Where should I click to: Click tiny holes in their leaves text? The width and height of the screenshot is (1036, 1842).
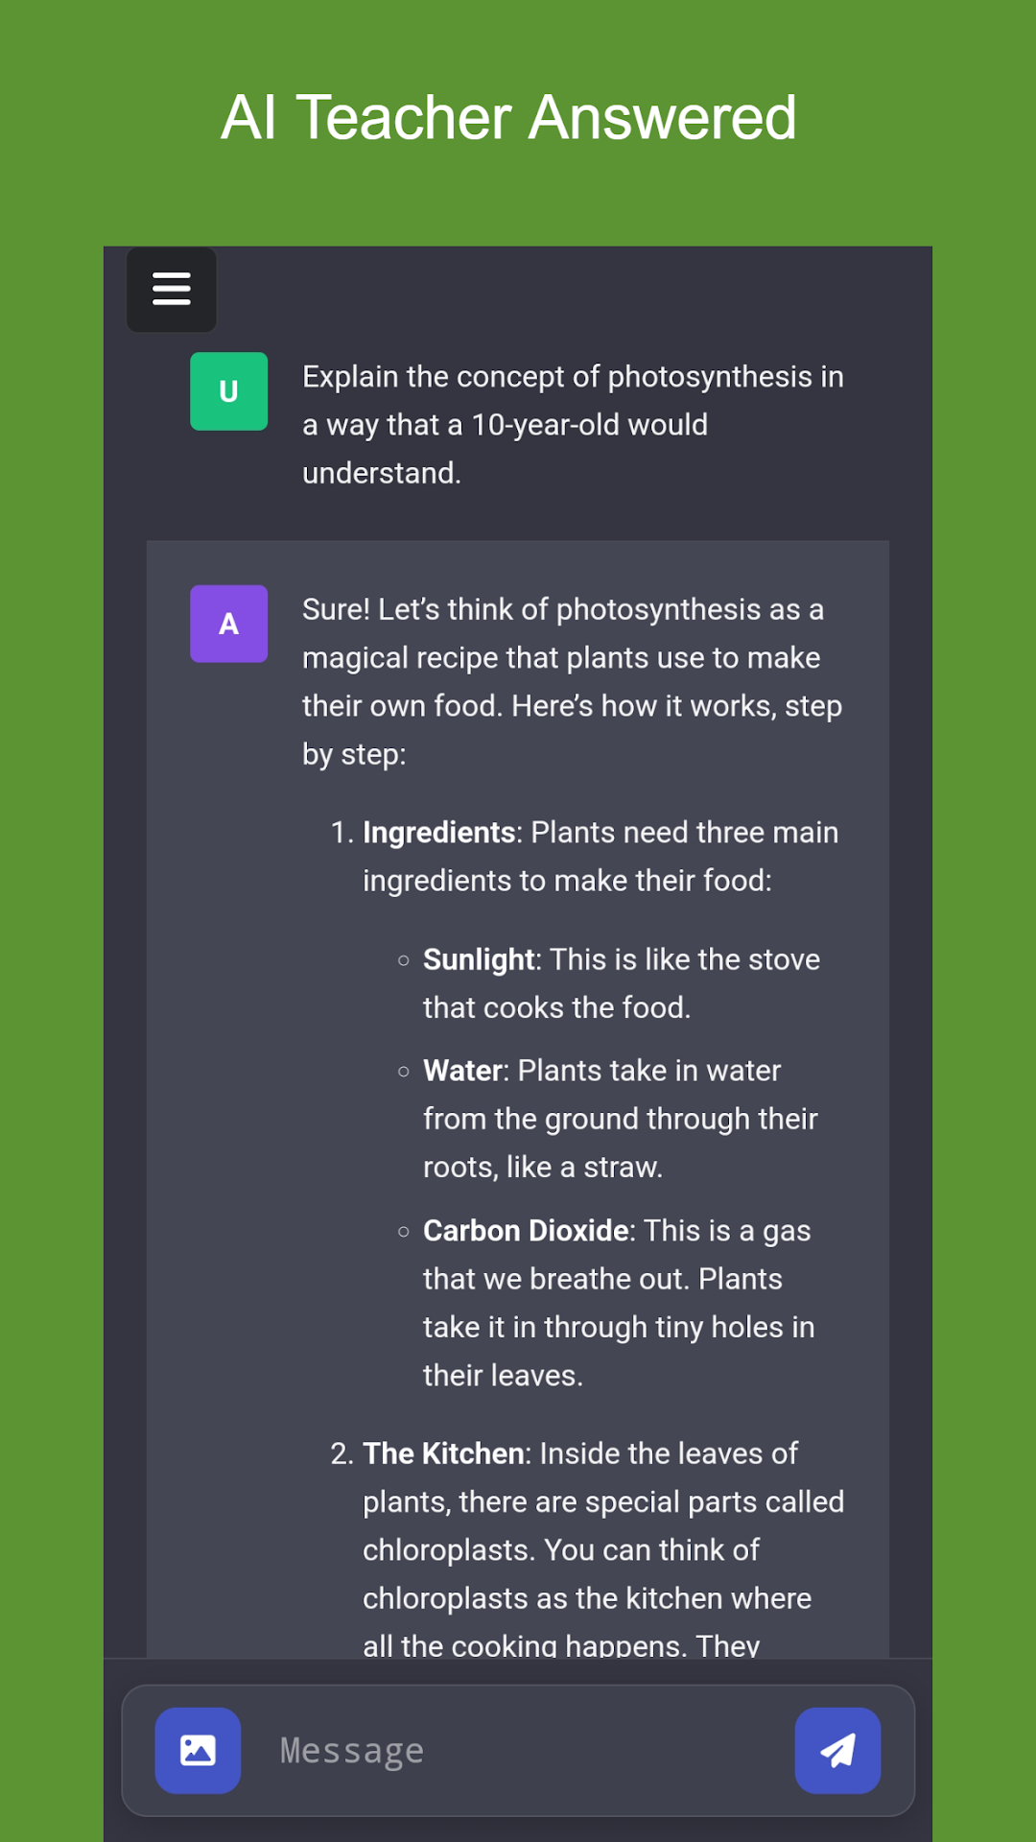click(619, 1351)
